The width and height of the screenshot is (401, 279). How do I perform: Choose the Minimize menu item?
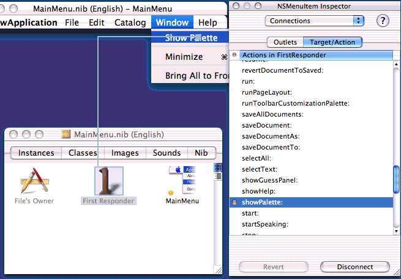point(184,57)
